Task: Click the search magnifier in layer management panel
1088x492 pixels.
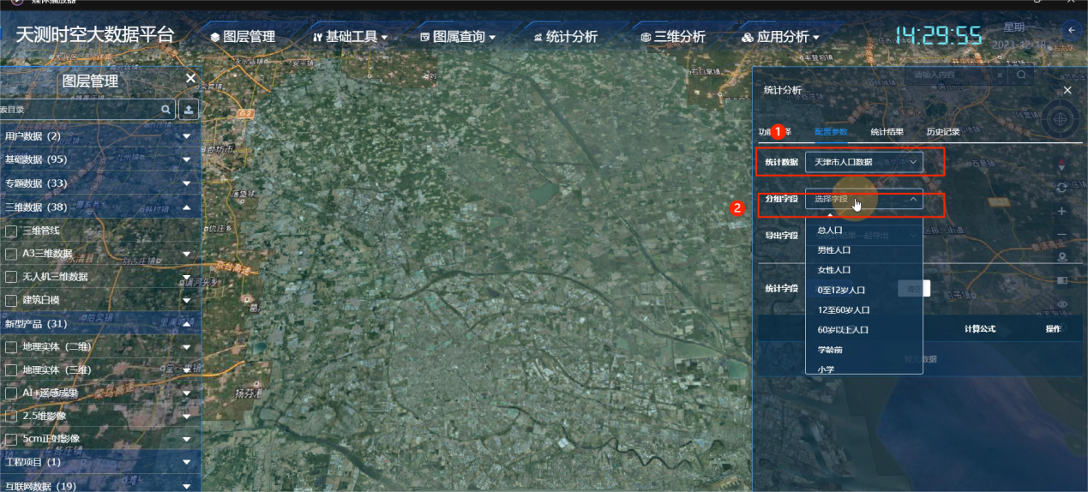Action: pyautogui.click(x=166, y=110)
